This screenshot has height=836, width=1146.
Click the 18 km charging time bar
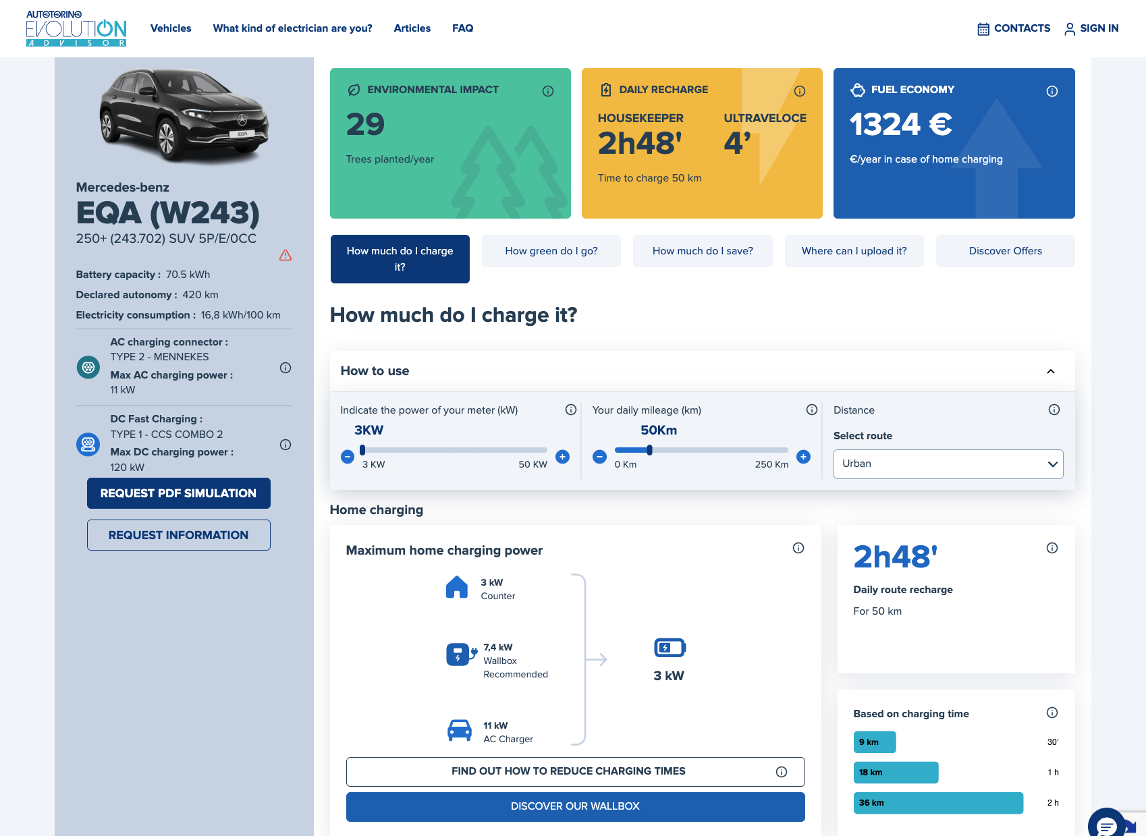[x=896, y=773]
